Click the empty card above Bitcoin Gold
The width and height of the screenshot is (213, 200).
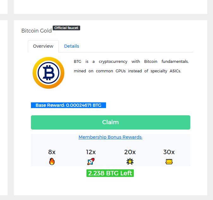pyautogui.click(x=110, y=7)
